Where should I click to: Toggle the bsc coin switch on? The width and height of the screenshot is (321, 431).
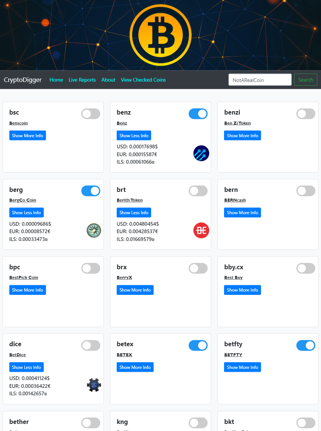tap(91, 113)
